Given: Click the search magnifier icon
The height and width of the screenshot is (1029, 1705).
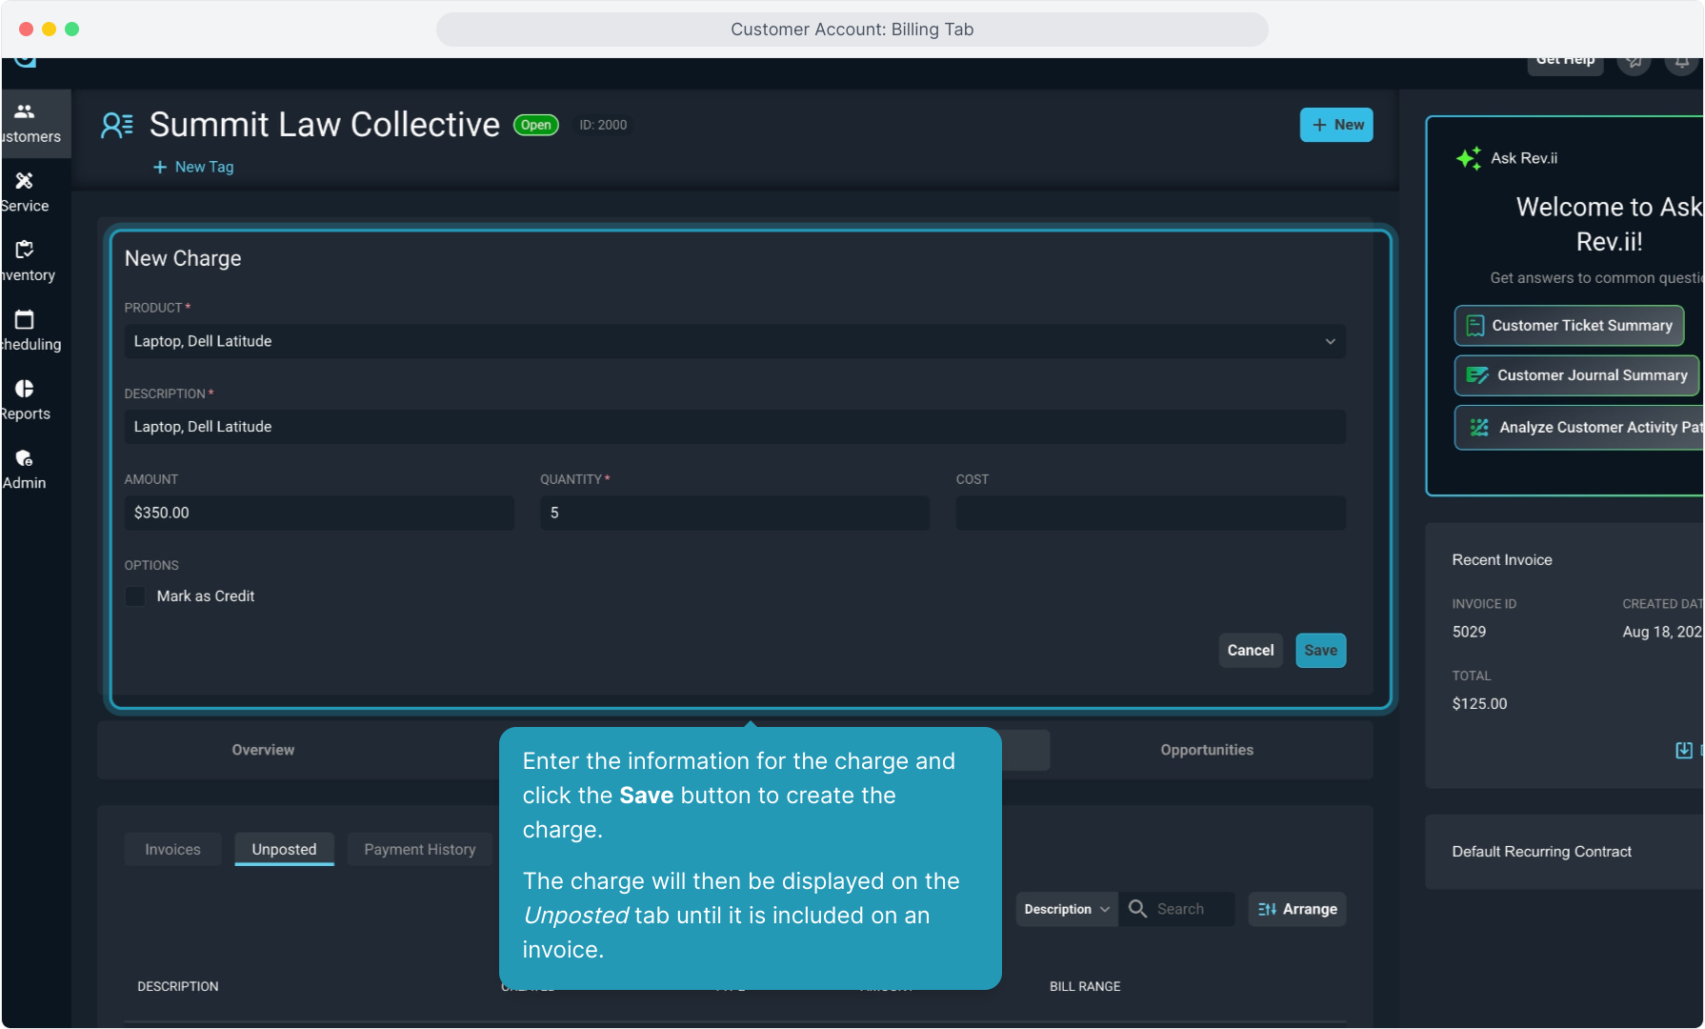Looking at the screenshot, I should [x=1137, y=909].
